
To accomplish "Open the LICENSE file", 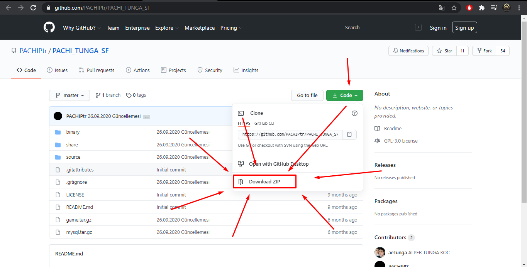I will click(x=75, y=195).
